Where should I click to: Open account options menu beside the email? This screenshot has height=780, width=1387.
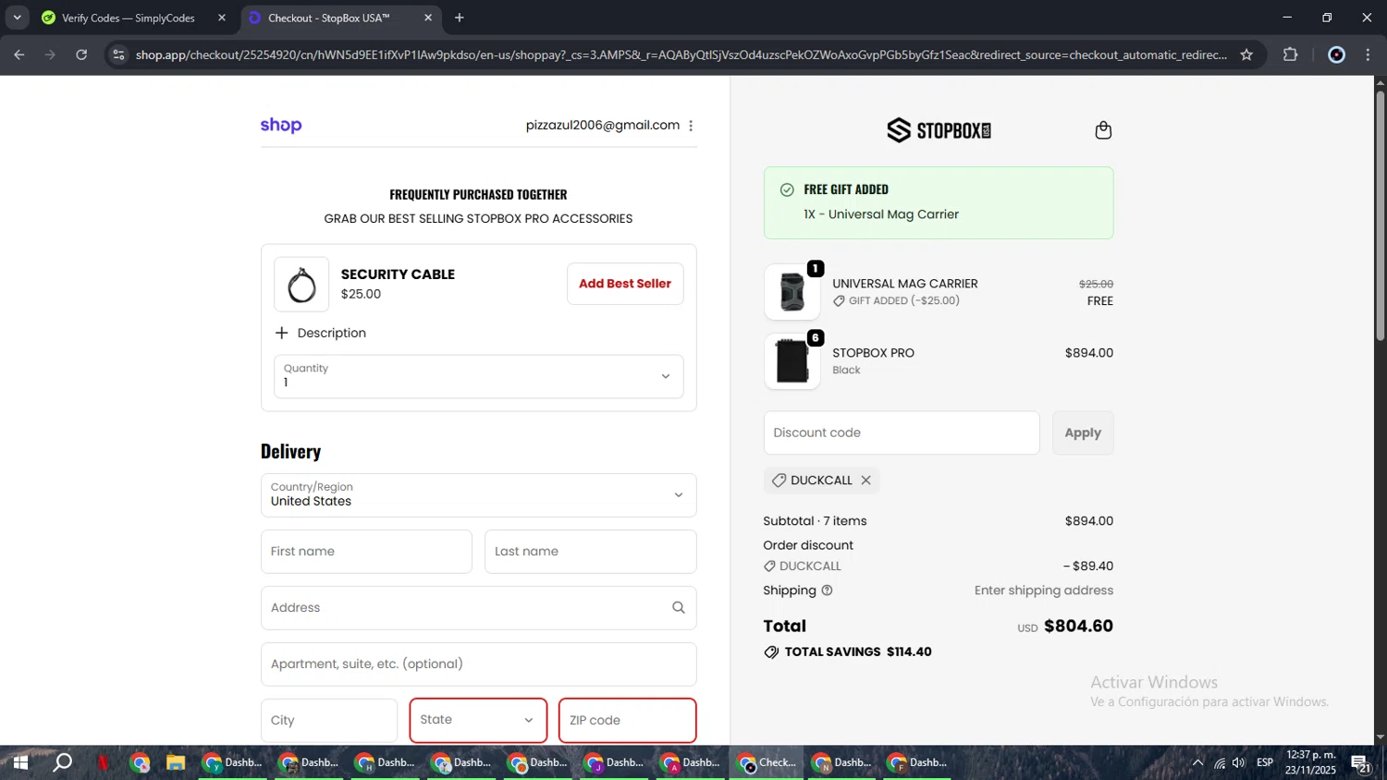(691, 126)
